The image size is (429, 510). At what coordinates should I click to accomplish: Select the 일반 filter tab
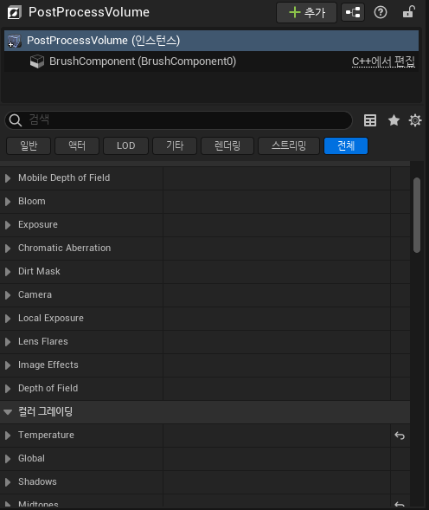point(29,145)
